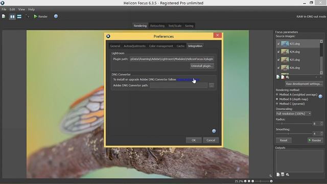Uncheck the 425.dng source image
This screenshot has height=184, width=327.
[278, 60]
